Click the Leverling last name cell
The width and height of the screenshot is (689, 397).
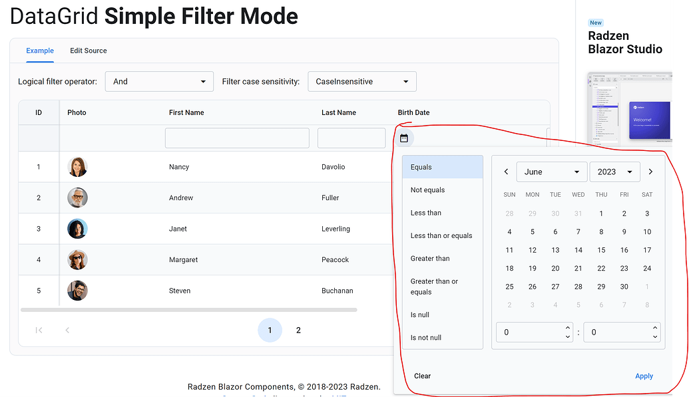[x=336, y=229]
